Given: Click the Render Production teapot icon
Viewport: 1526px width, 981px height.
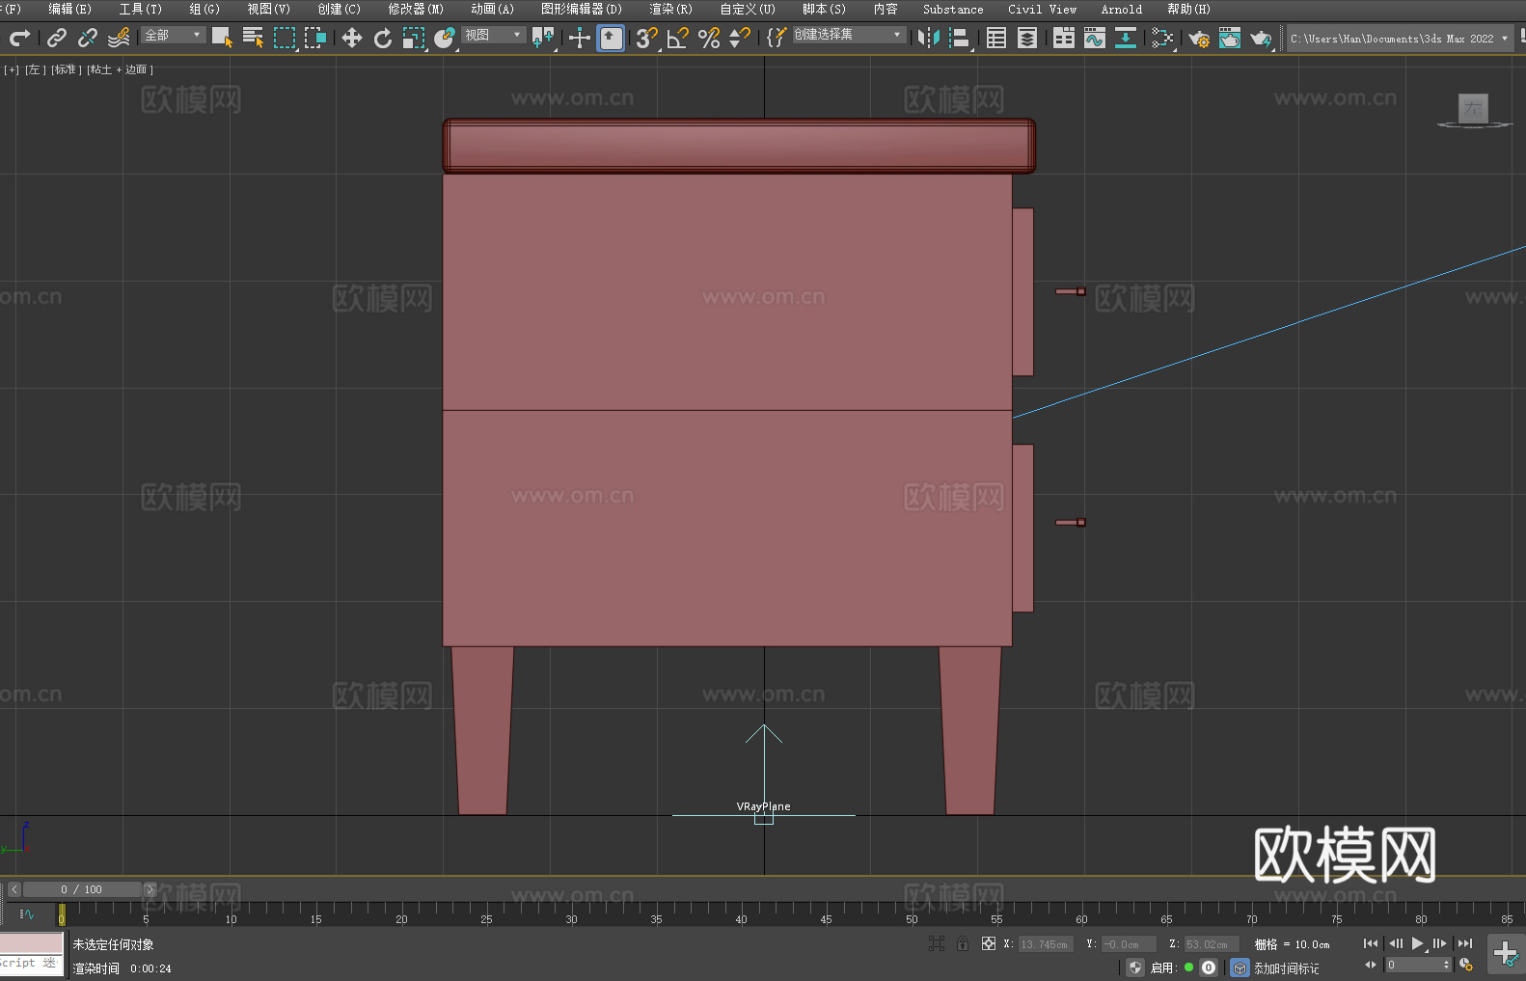Looking at the screenshot, I should tap(1261, 38).
